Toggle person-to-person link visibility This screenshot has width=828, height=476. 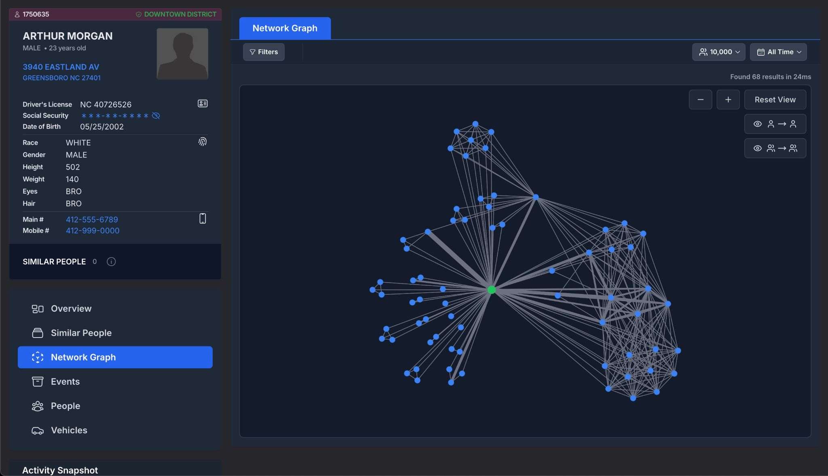775,124
